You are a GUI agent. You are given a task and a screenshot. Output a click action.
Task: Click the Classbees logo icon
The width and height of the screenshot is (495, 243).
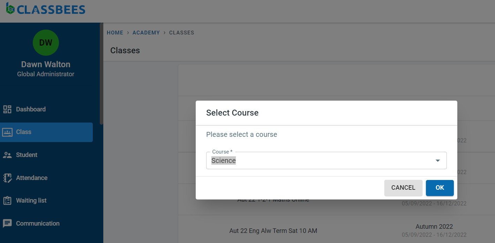(10, 9)
